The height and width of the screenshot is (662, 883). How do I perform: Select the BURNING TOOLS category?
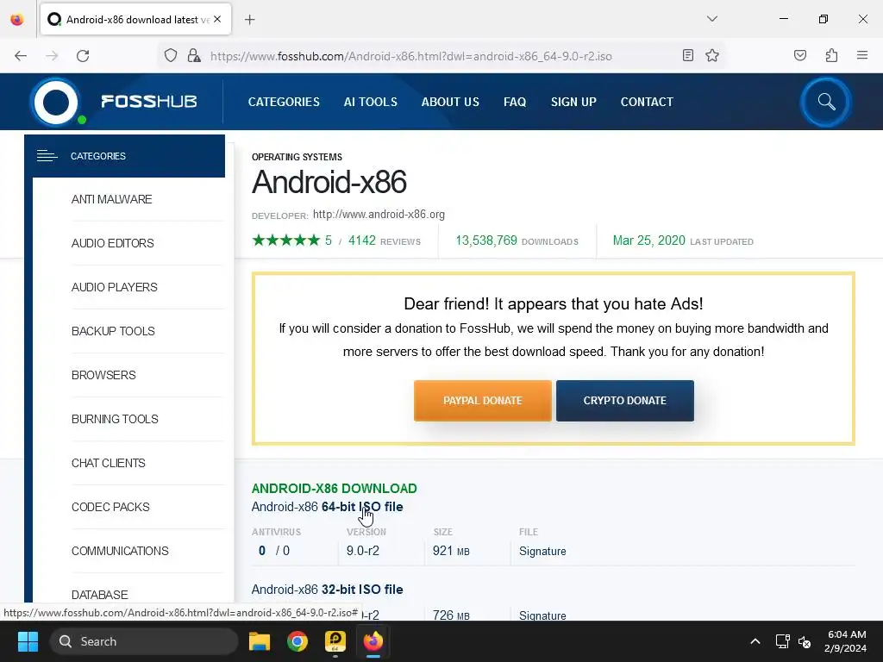115,419
